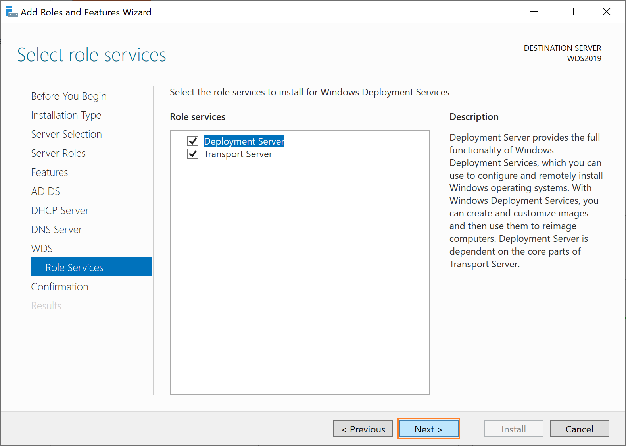Click the Role services list heading
Viewport: 626px width, 446px height.
[198, 117]
